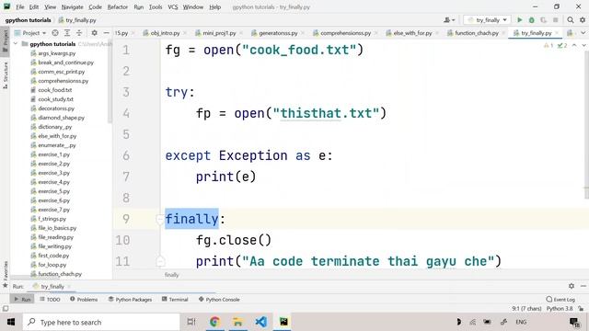Open args_kwargs.py in project tree
The image size is (589, 331).
point(56,53)
